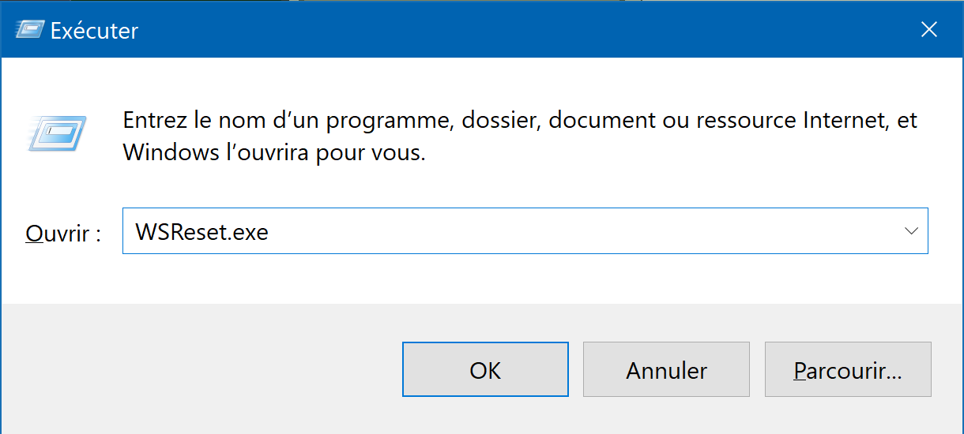Image resolution: width=964 pixels, height=434 pixels.
Task: Click the text Windows l'ouvrira pour vous
Action: [x=274, y=152]
